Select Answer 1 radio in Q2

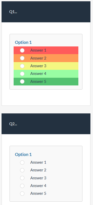[x=22, y=162]
